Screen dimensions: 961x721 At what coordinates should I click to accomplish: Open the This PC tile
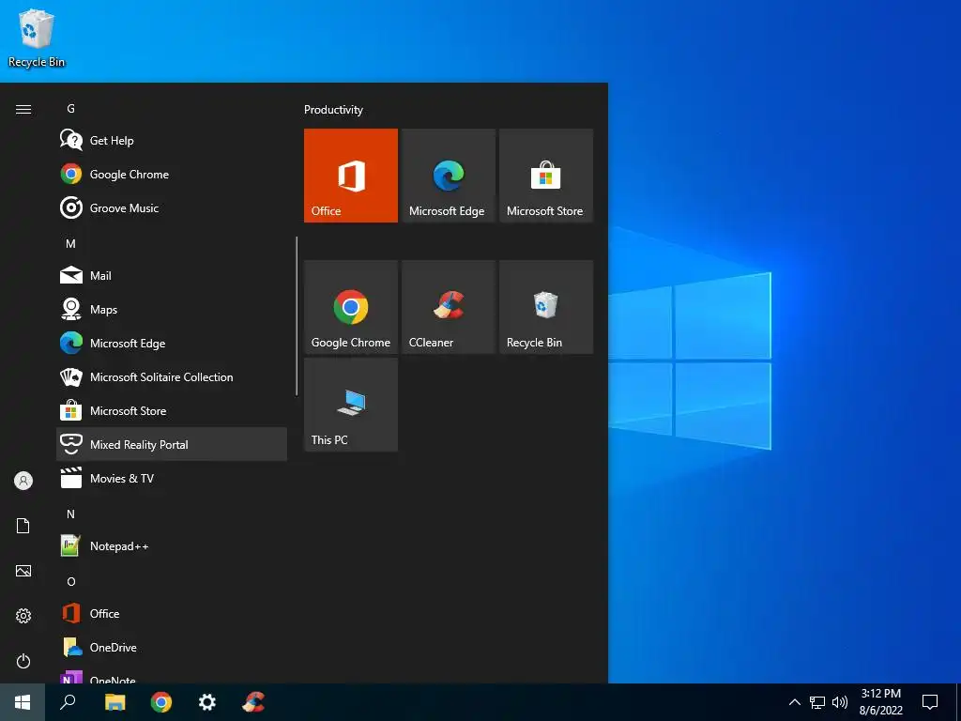pos(351,405)
